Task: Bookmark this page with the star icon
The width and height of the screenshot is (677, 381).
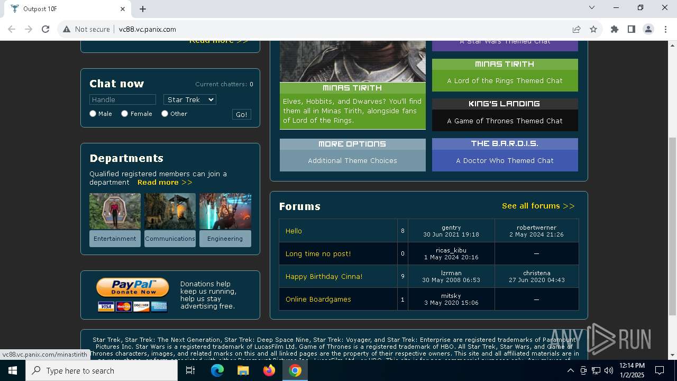Action: 593,29
